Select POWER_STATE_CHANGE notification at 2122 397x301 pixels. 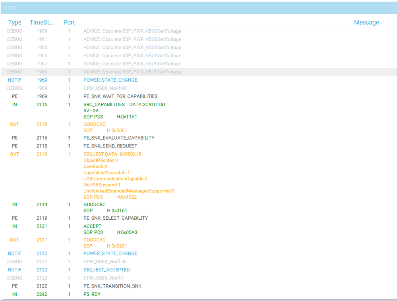(x=110, y=253)
